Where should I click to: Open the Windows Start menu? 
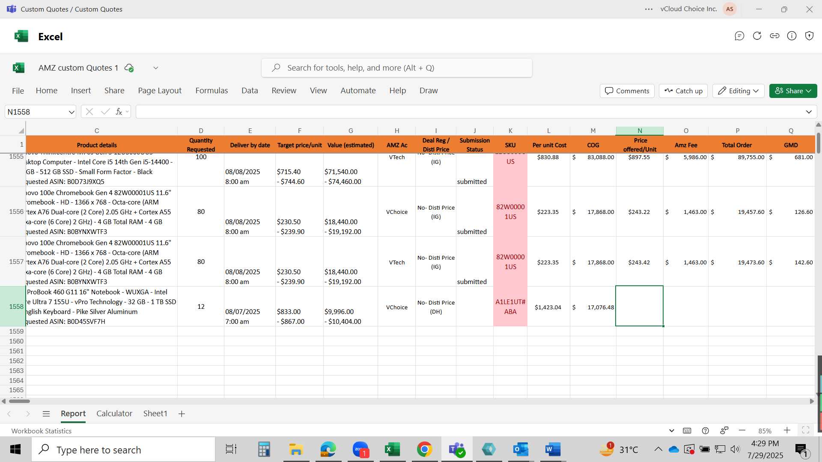coord(15,450)
